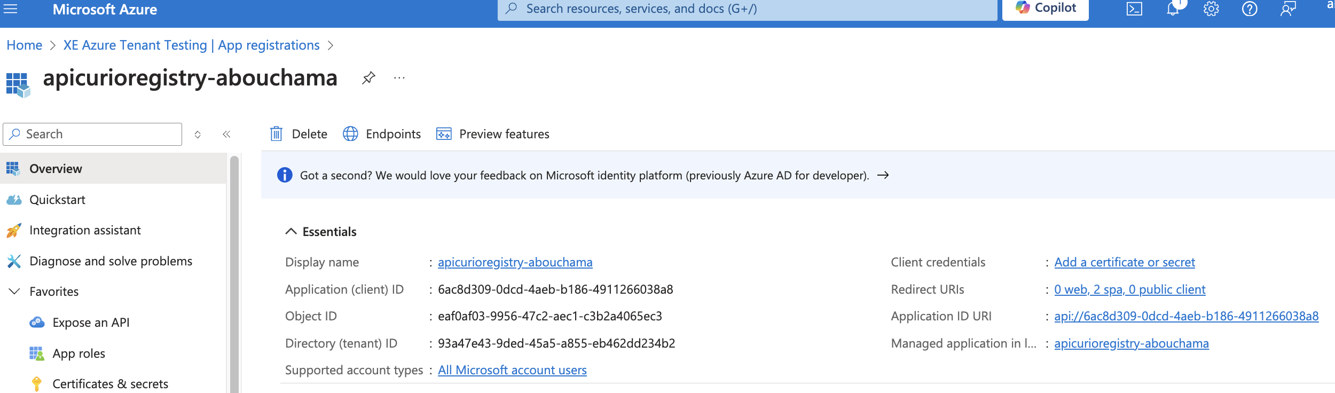
Task: Toggle expand/collapse all sidebar groups
Action: click(198, 135)
